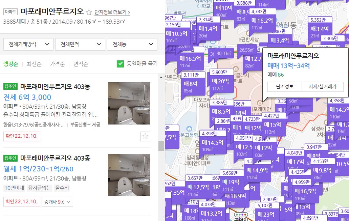View the 월세 listing's bathroom photo thumbnail
The width and height of the screenshot is (349, 221).
point(129,175)
